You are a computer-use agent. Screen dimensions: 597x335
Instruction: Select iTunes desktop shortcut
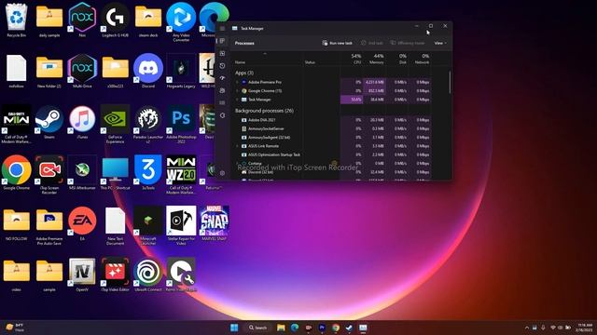coord(82,122)
